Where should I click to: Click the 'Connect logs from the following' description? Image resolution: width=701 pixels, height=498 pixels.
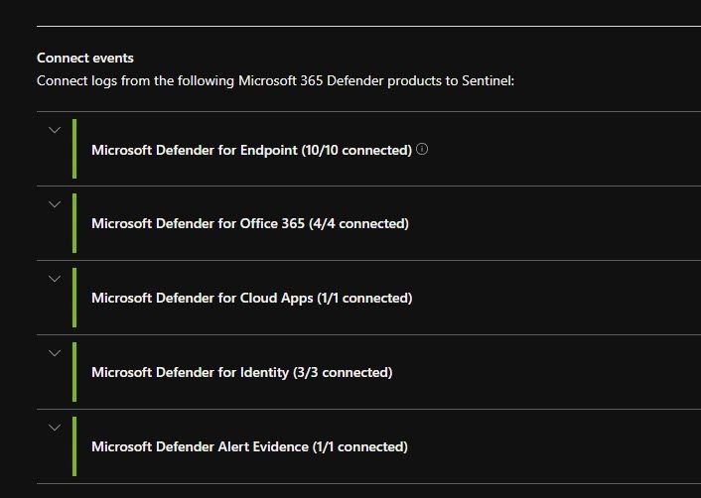point(275,80)
